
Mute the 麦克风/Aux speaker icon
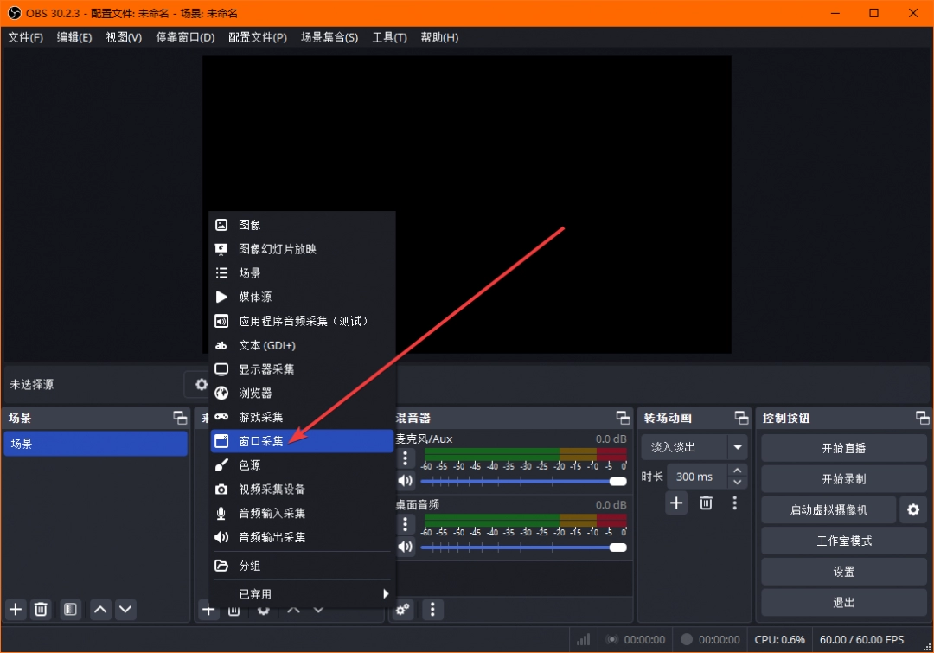406,480
